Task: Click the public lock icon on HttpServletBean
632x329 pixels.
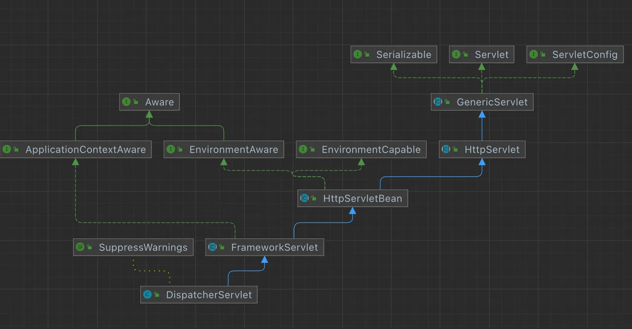Action: pos(314,198)
